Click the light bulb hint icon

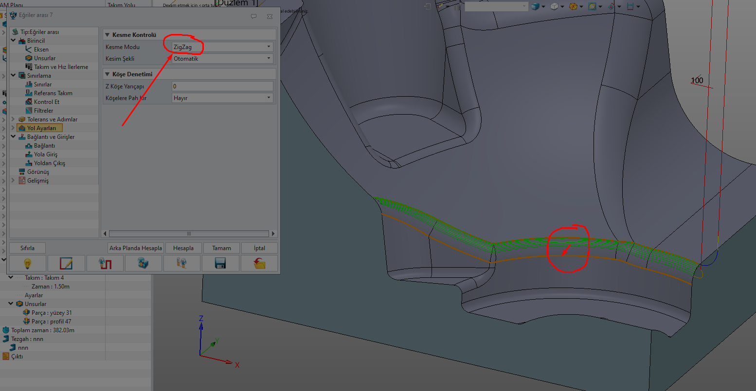coord(28,263)
